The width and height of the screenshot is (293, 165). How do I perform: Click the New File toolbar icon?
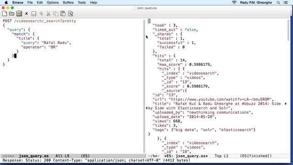pyautogui.click(x=5, y=14)
